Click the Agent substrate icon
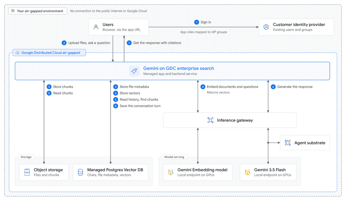346x201 pixels. point(288,143)
